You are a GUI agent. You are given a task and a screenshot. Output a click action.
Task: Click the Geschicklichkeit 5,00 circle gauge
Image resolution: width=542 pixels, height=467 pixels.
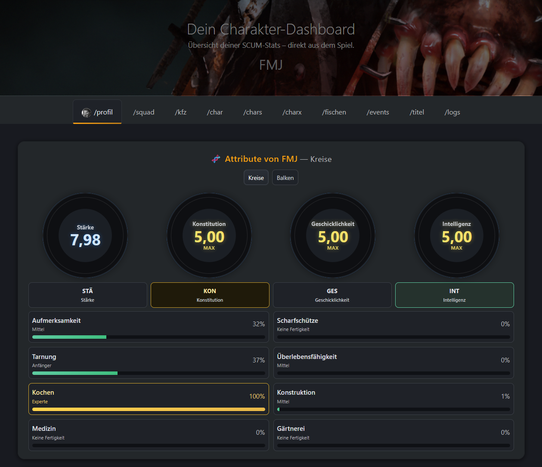pos(333,235)
